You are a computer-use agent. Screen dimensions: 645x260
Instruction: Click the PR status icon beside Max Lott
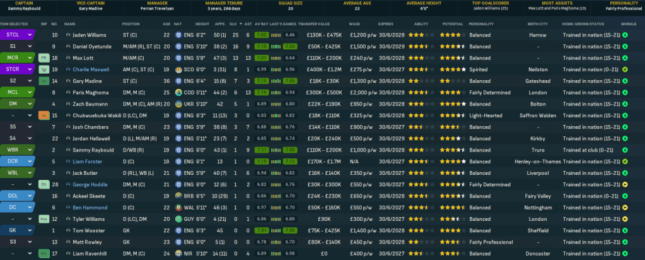pos(44,58)
